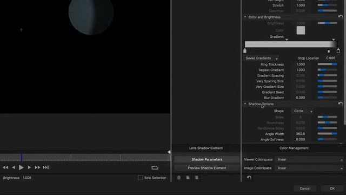The image size is (346, 195).
Task: Adjust the Stretch slider
Action: pyautogui.click(x=327, y=5)
